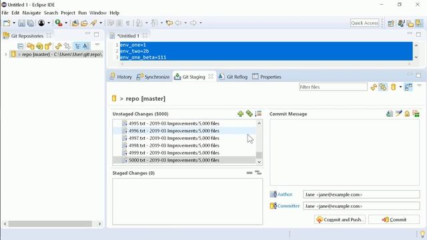Click Create new Git repository icon
Viewport: 427px width, 240px height.
point(48,46)
